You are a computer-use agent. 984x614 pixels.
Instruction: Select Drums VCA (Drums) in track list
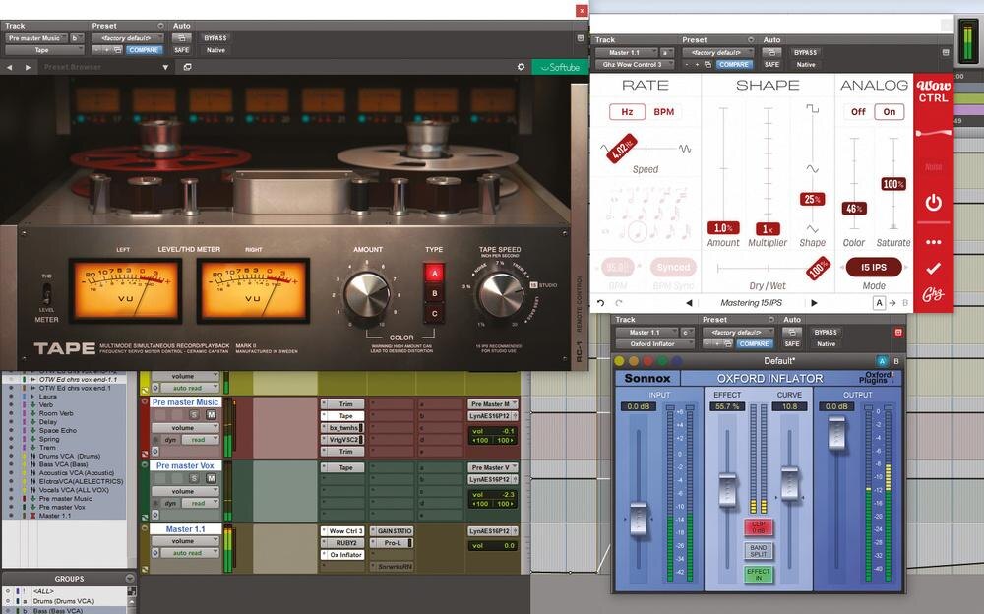coord(70,456)
